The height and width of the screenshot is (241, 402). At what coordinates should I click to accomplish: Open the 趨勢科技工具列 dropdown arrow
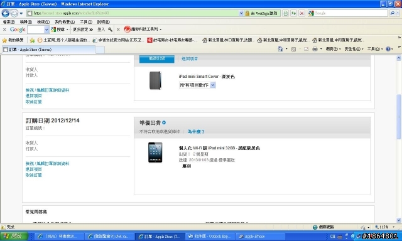click(x=161, y=29)
